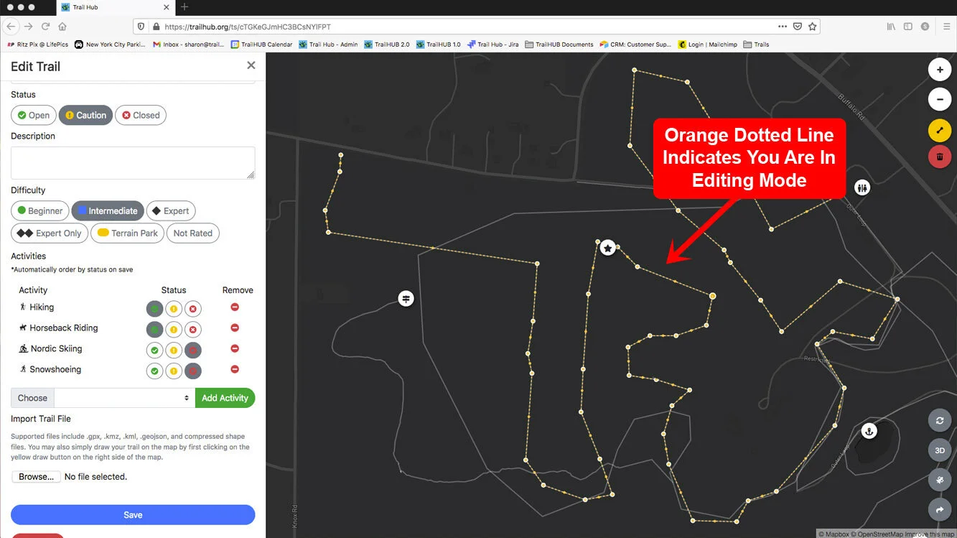Click Browse to import a trail file
The image size is (957, 538).
[36, 477]
